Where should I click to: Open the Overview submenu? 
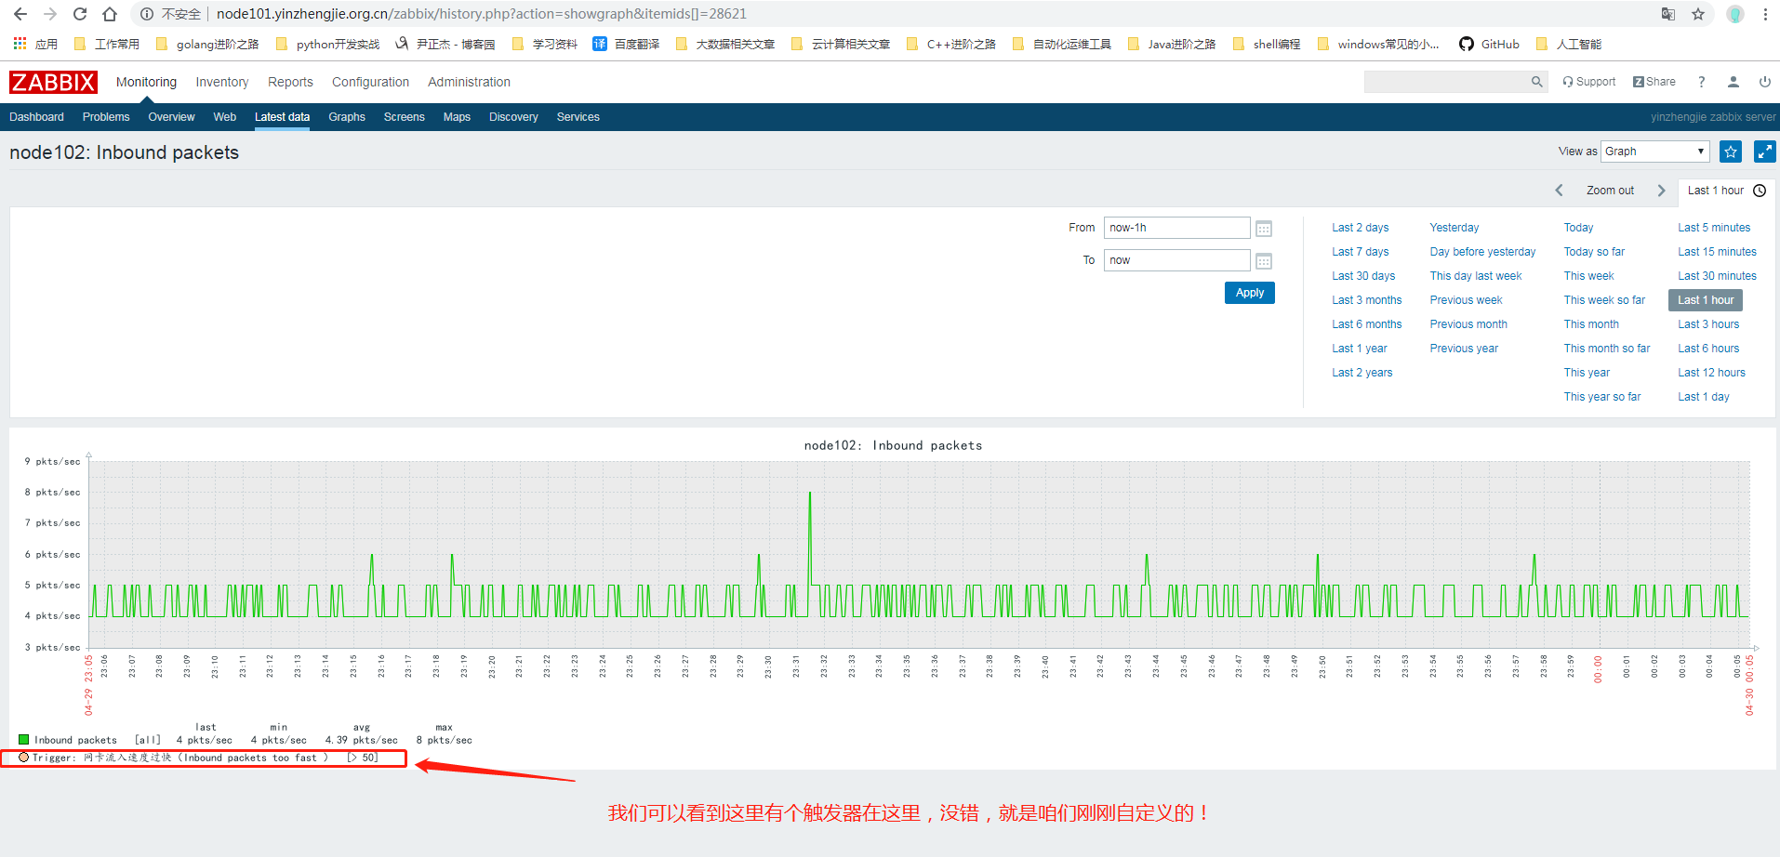pos(171,117)
